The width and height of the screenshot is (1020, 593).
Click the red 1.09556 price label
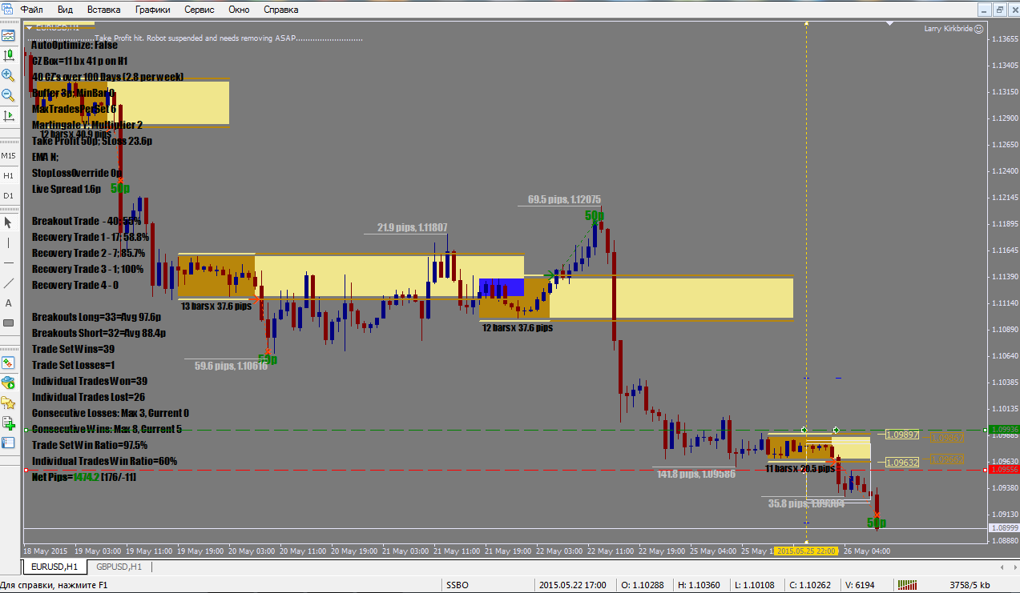pos(1004,470)
